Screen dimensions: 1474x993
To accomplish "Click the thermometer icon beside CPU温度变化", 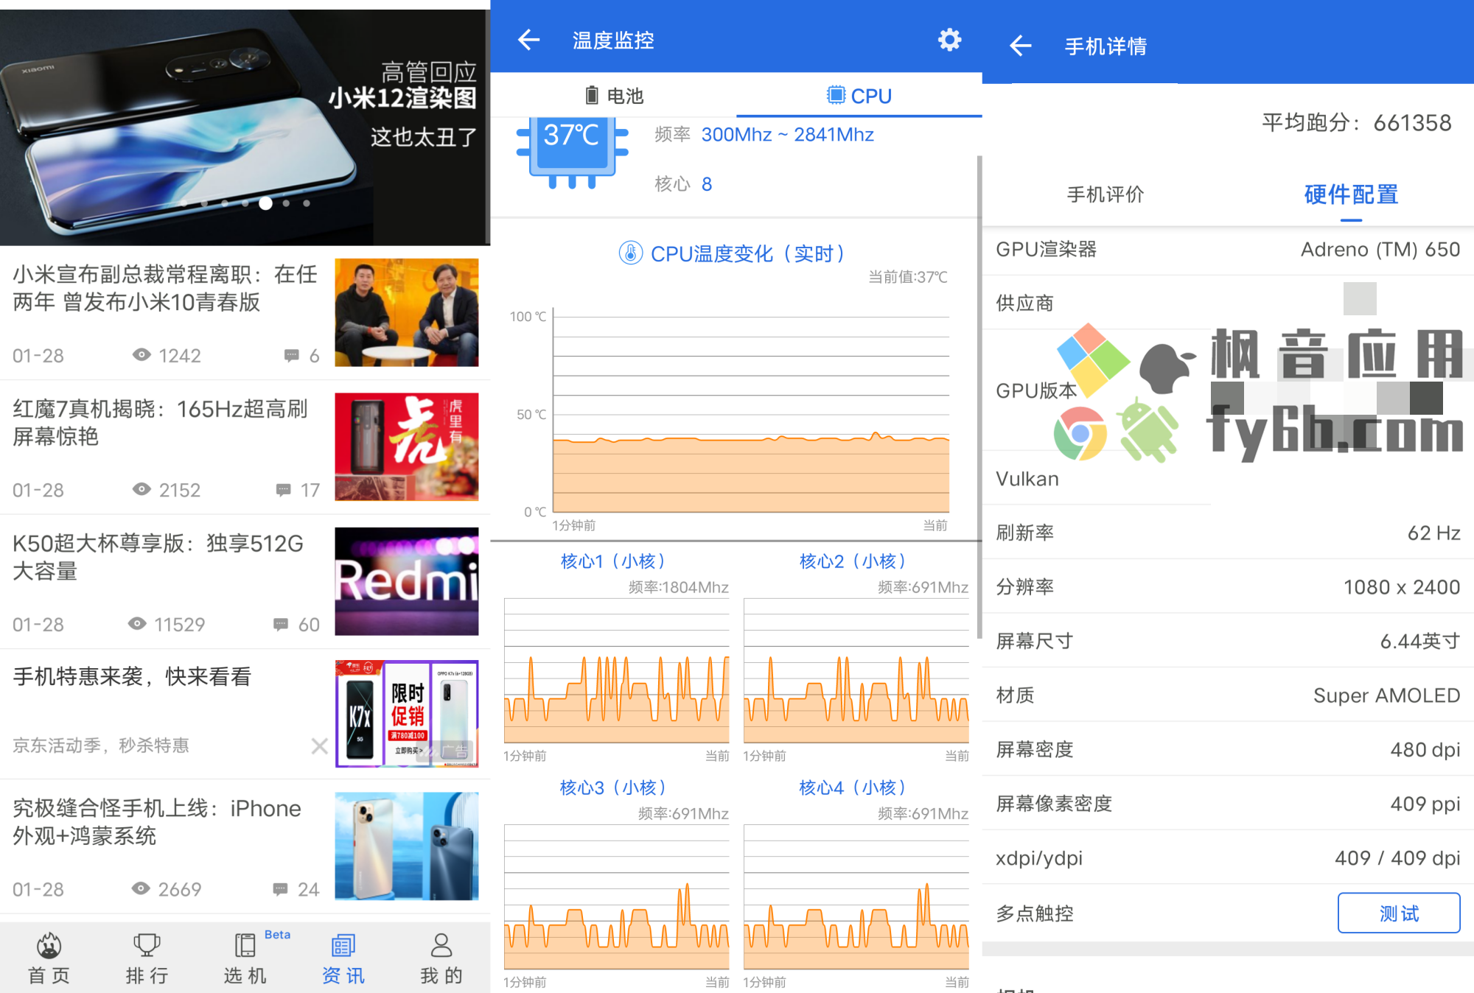I will pyautogui.click(x=630, y=253).
